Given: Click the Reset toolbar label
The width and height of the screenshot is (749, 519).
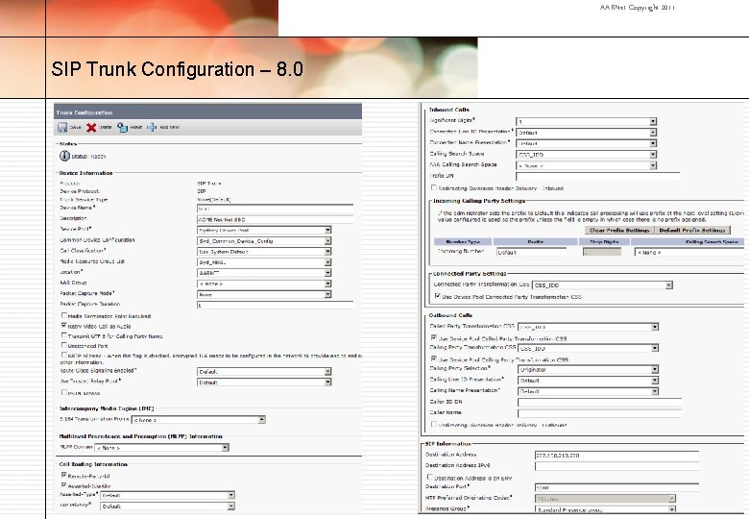Looking at the screenshot, I should [x=136, y=128].
